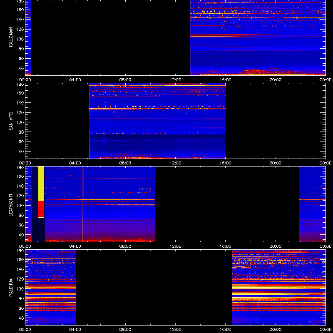Image resolution: width=333 pixels, height=333 pixels.
Task: Pick the 08:00 tick label under San Vito panel
Action: pyautogui.click(x=125, y=163)
